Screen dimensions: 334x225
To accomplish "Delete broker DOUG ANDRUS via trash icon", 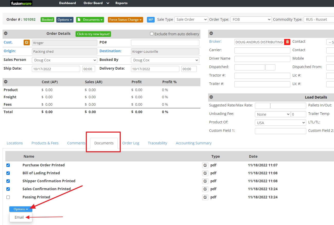I will coord(287,42).
